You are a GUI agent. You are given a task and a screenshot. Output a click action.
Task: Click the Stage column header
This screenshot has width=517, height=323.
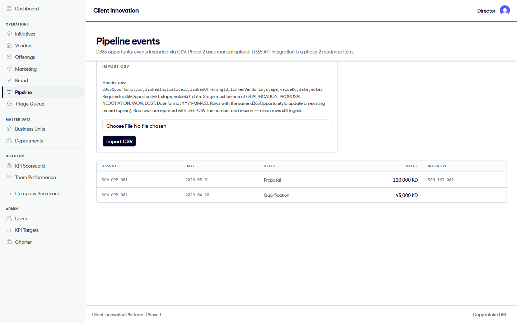(x=270, y=166)
